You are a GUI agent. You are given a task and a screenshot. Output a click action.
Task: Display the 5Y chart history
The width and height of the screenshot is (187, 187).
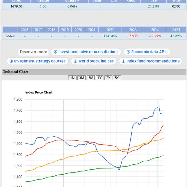(x=117, y=78)
